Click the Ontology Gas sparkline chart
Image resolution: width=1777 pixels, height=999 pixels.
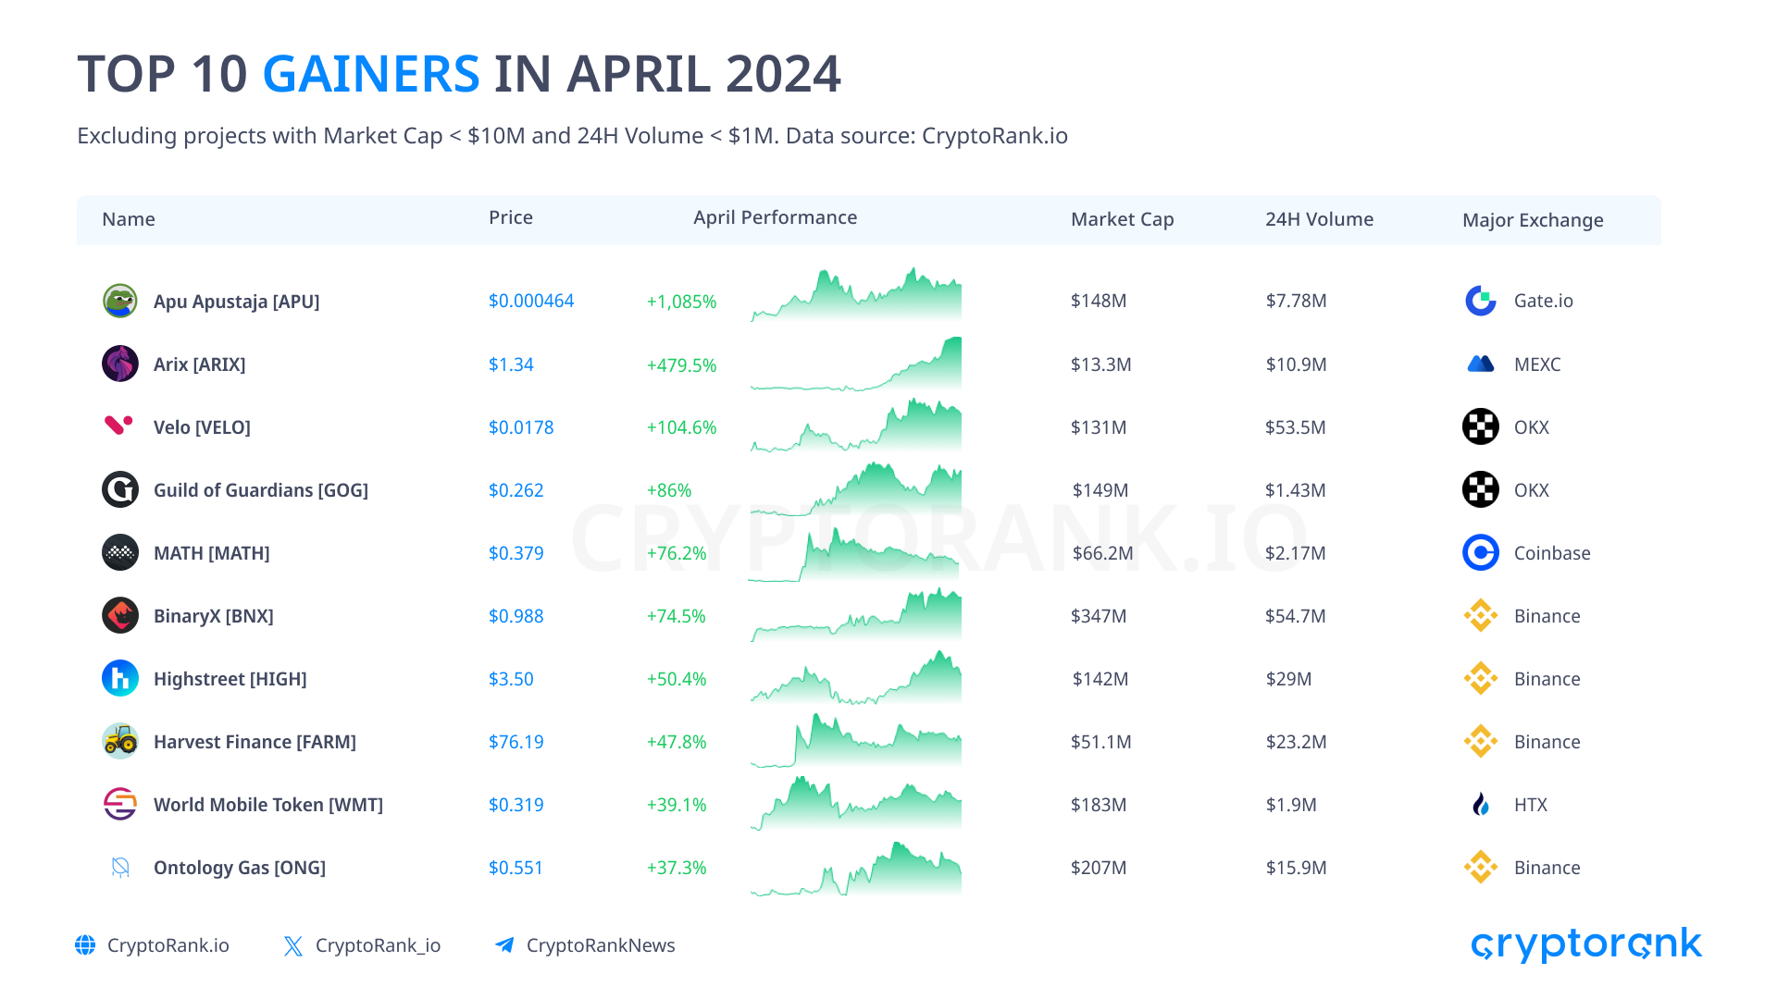coord(856,869)
